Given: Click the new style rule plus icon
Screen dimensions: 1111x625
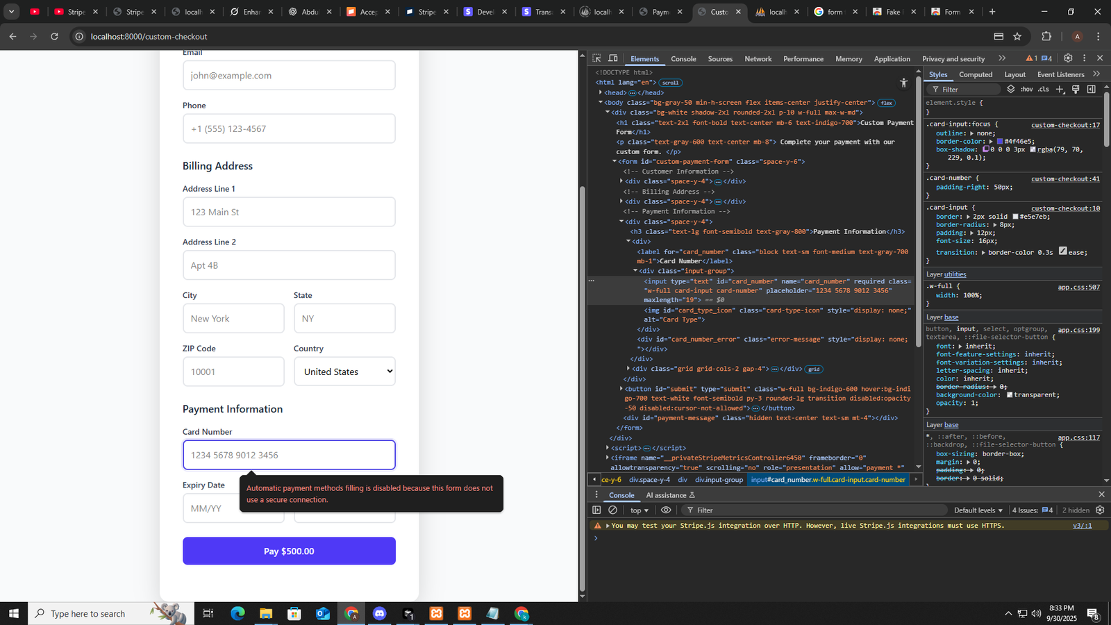Looking at the screenshot, I should click(1060, 89).
